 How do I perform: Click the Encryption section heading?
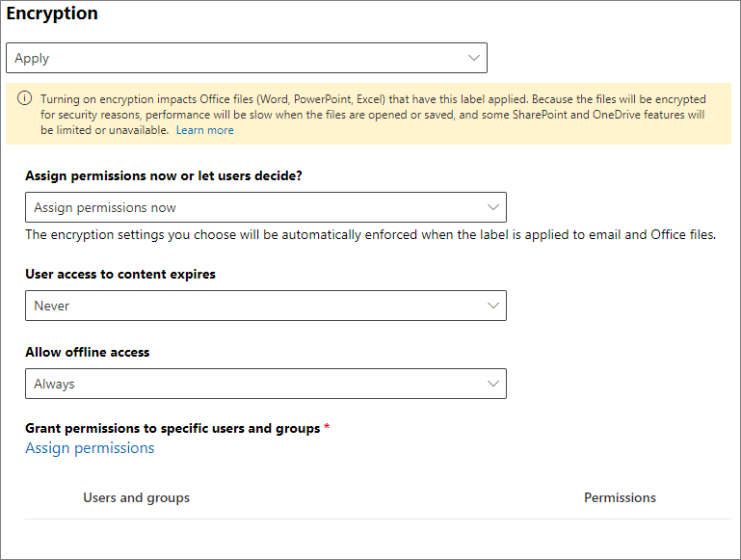click(x=52, y=14)
